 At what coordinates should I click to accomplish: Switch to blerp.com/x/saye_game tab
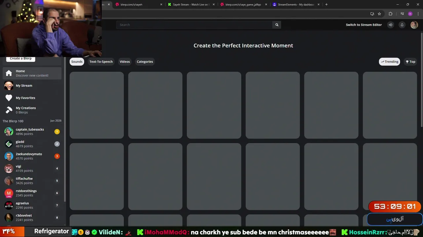(244, 5)
